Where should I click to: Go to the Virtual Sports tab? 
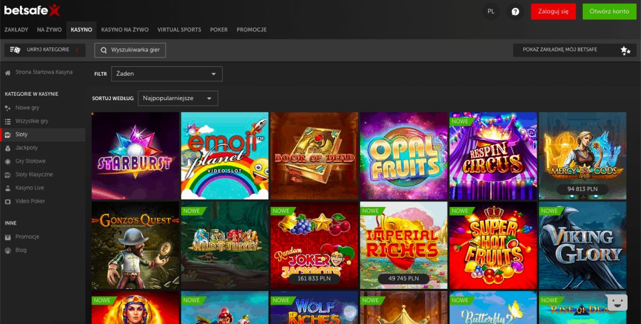tap(179, 30)
